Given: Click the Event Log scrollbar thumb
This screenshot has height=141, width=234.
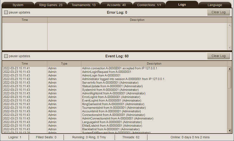Looking at the screenshot, I should [229, 80].
